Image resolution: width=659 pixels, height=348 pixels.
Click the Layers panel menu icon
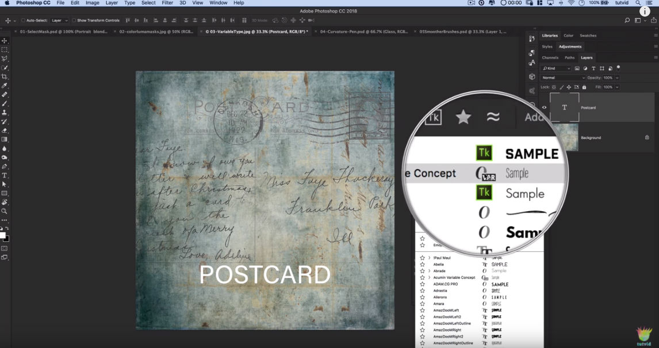click(655, 58)
